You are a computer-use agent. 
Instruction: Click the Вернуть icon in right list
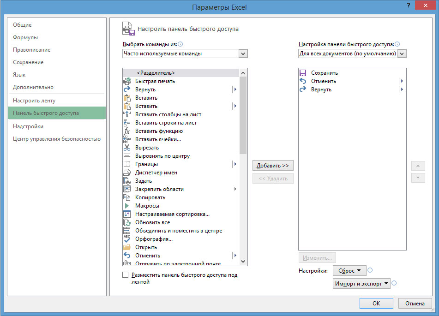coord(303,89)
